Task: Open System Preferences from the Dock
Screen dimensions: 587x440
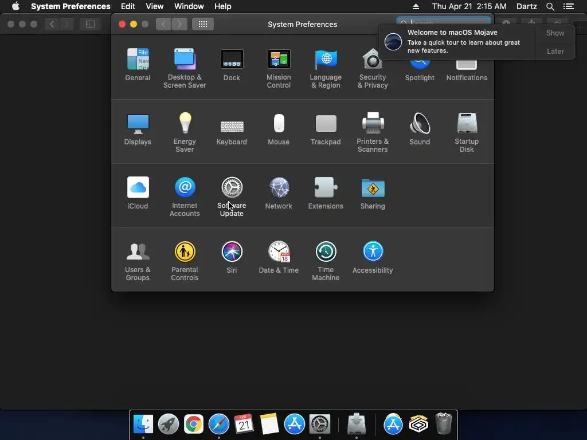Action: (x=320, y=424)
